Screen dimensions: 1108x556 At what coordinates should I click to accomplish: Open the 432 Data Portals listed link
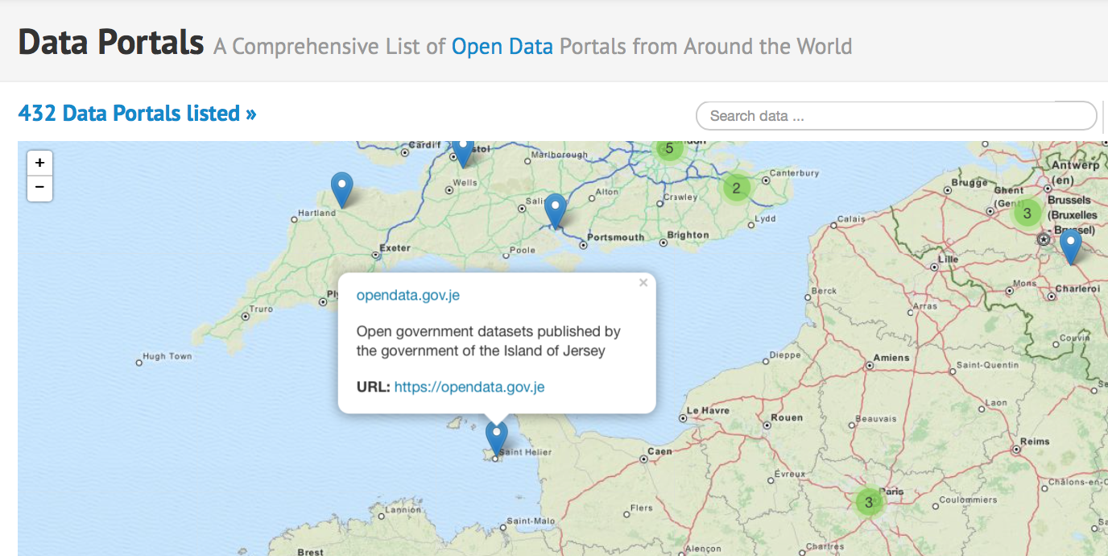[x=137, y=114]
